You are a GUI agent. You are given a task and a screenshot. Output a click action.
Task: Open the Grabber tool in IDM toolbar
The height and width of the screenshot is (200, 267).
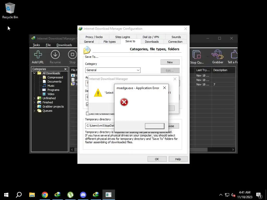(x=218, y=57)
